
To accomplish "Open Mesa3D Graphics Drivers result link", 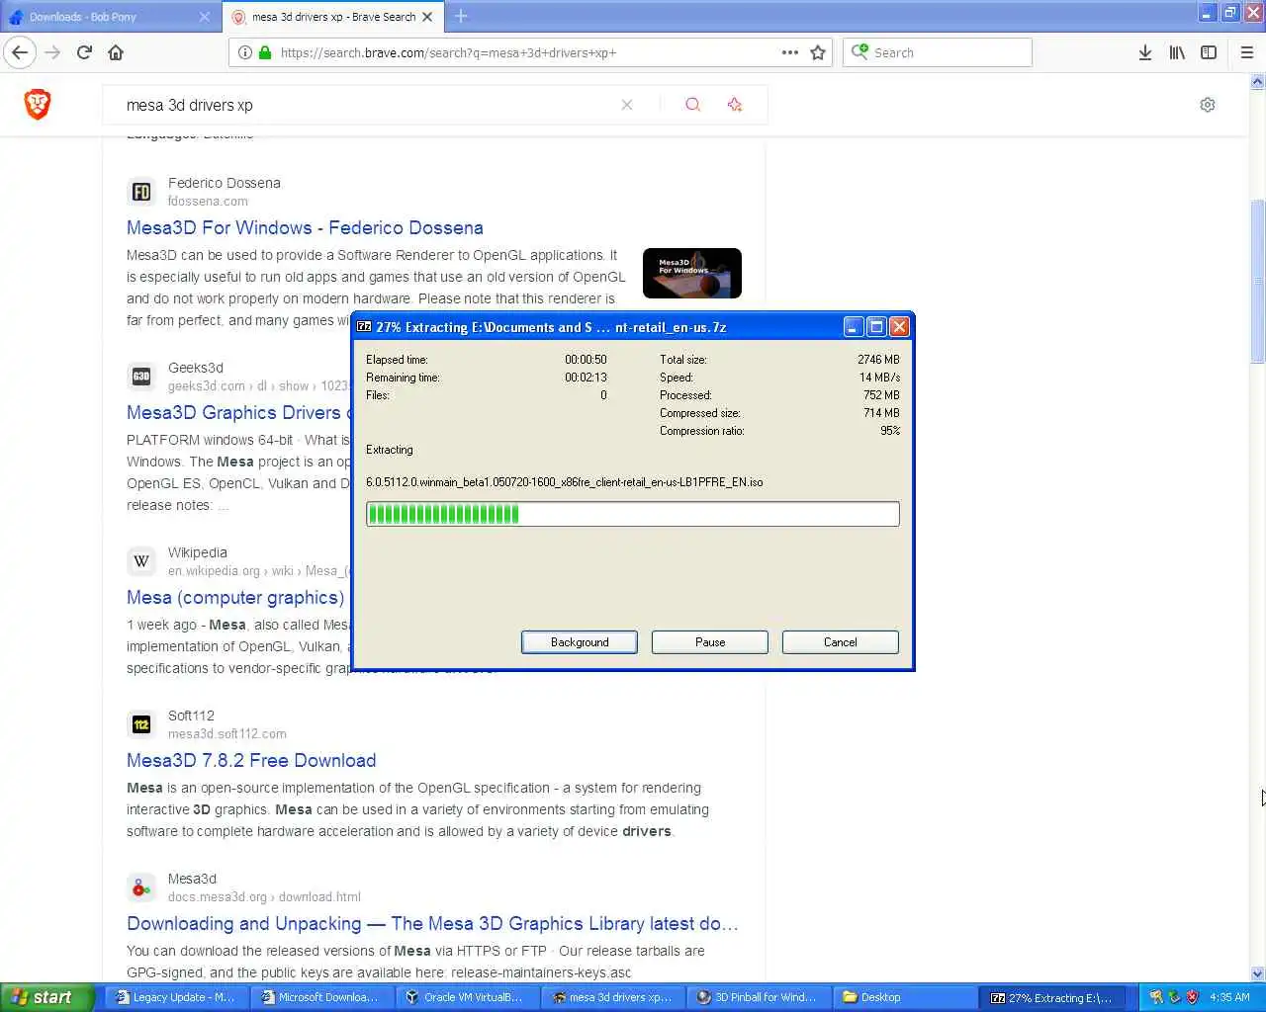I will point(238,412).
